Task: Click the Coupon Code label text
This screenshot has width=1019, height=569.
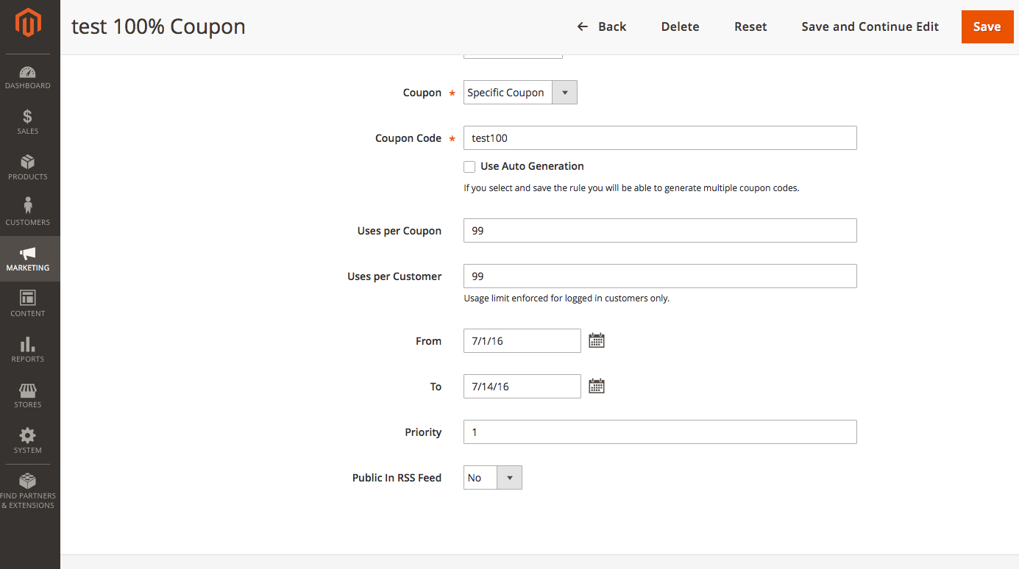Action: [x=408, y=138]
